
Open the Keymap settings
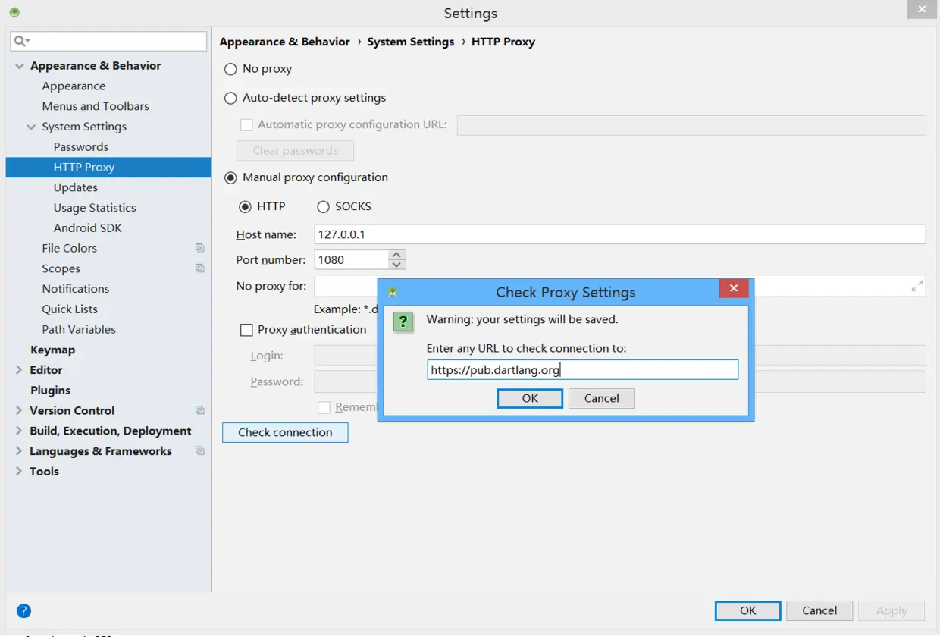click(x=53, y=350)
